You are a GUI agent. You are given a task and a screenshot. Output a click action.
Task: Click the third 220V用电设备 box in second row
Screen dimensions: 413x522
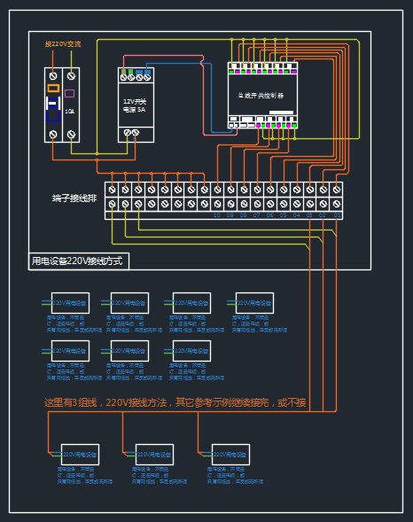click(x=191, y=351)
